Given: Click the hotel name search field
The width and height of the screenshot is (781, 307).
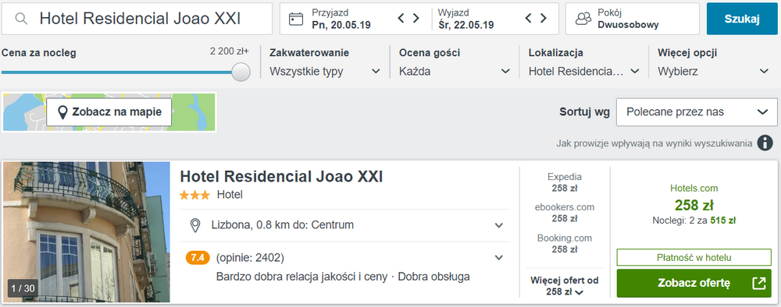Looking at the screenshot, I should [137, 19].
